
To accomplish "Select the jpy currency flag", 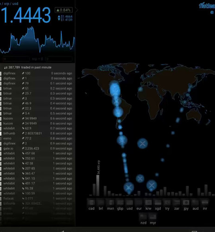I will click(186, 202).
